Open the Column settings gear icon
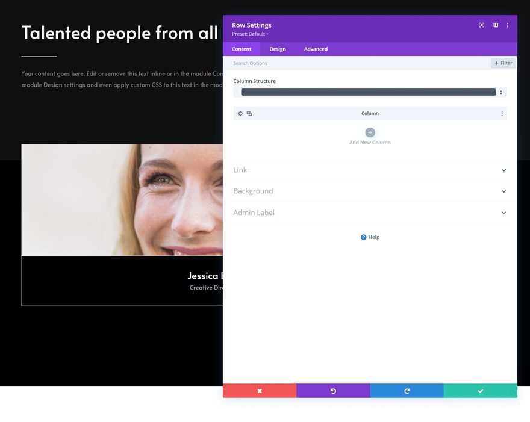This screenshot has width=530, height=422. click(x=240, y=113)
